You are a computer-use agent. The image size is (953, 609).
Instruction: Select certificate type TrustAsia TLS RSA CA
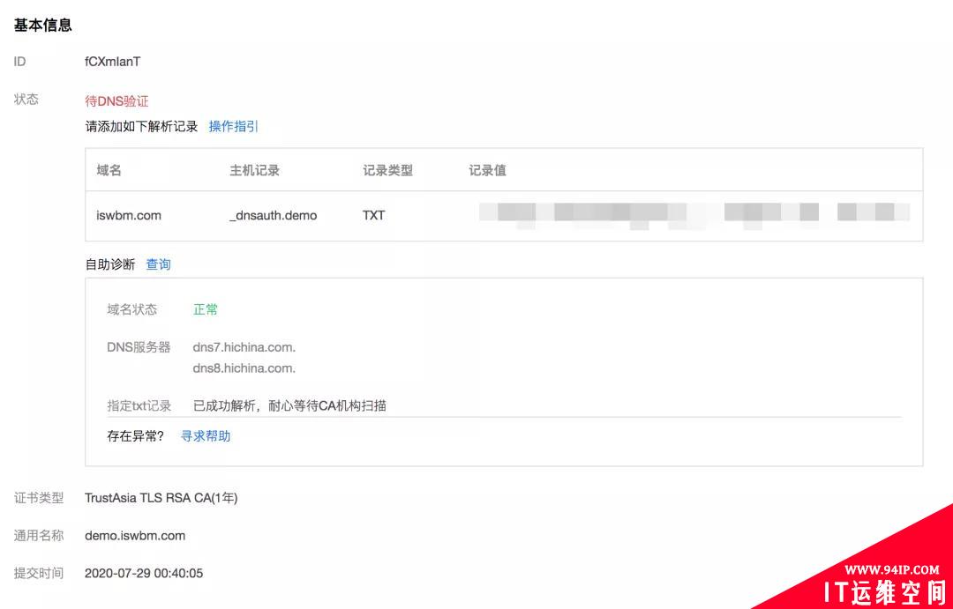tap(161, 499)
